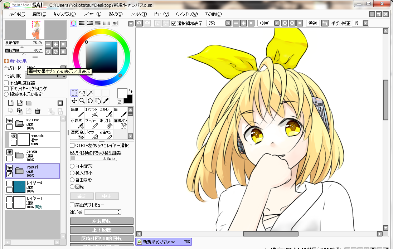
Task: Hide the ironuri folder layer
Action: [x=10, y=168]
